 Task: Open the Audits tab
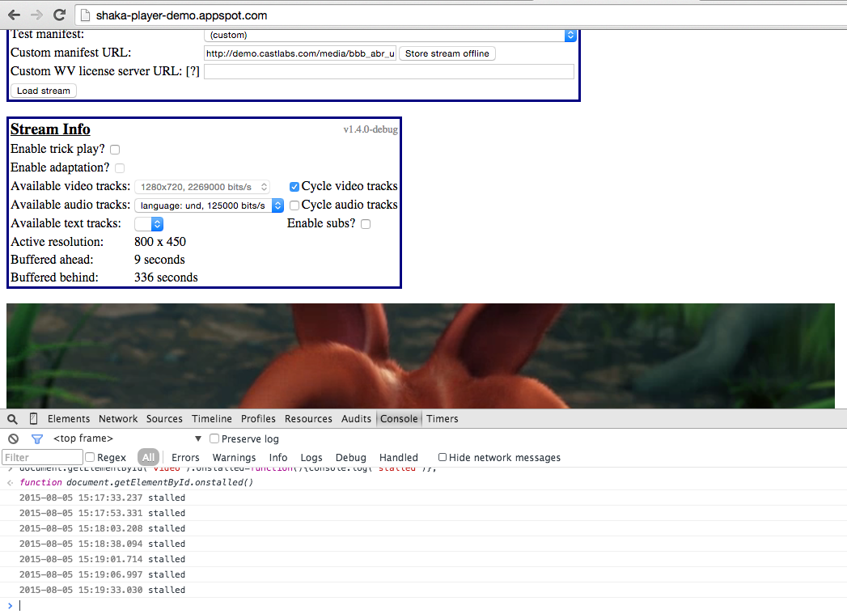356,418
